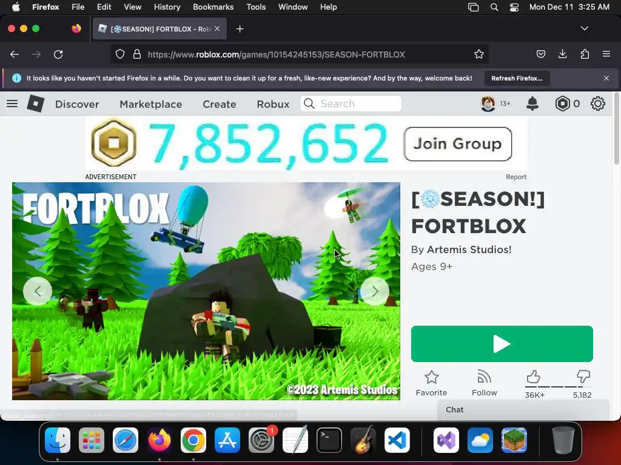Go back to the previous page

coord(15,54)
